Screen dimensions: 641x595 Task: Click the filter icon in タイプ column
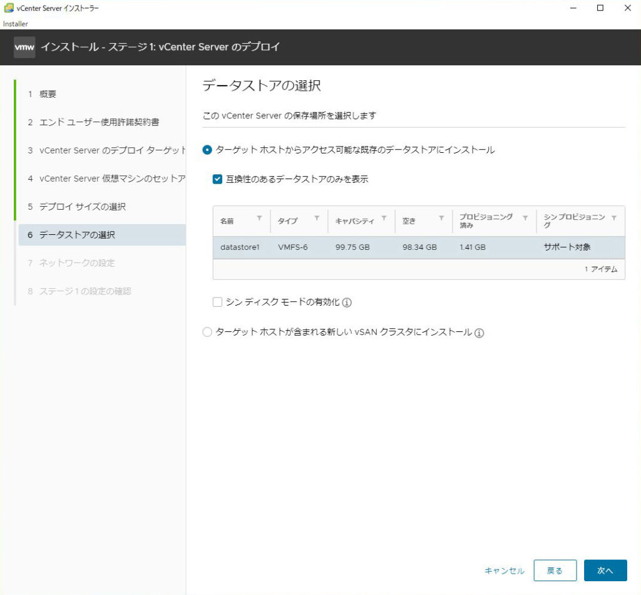coord(317,218)
